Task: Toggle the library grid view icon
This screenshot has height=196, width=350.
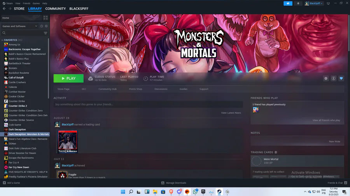Action: point(45,18)
